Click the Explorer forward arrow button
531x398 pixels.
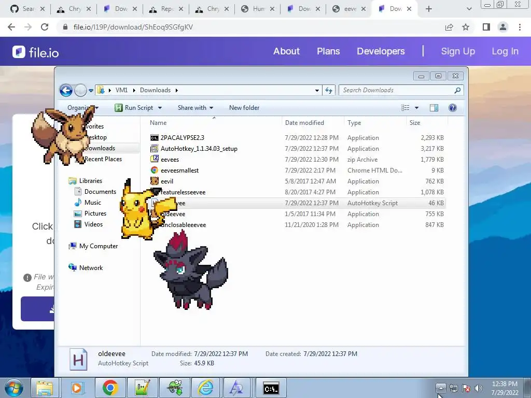click(x=80, y=90)
